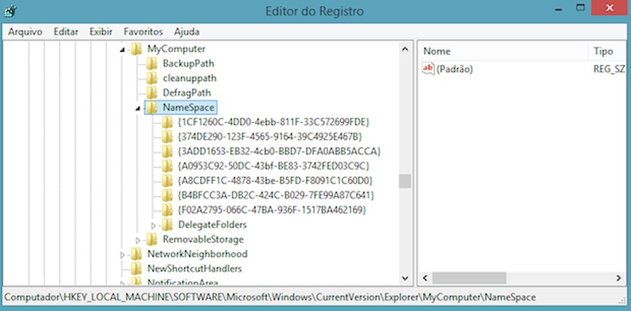The height and width of the screenshot is (311, 631).
Task: Select key {F02A2795-066C-47BA-936F-1517BA462169}
Action: pyautogui.click(x=272, y=210)
